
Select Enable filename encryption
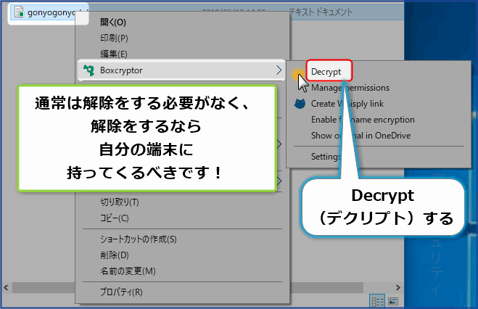tap(363, 120)
